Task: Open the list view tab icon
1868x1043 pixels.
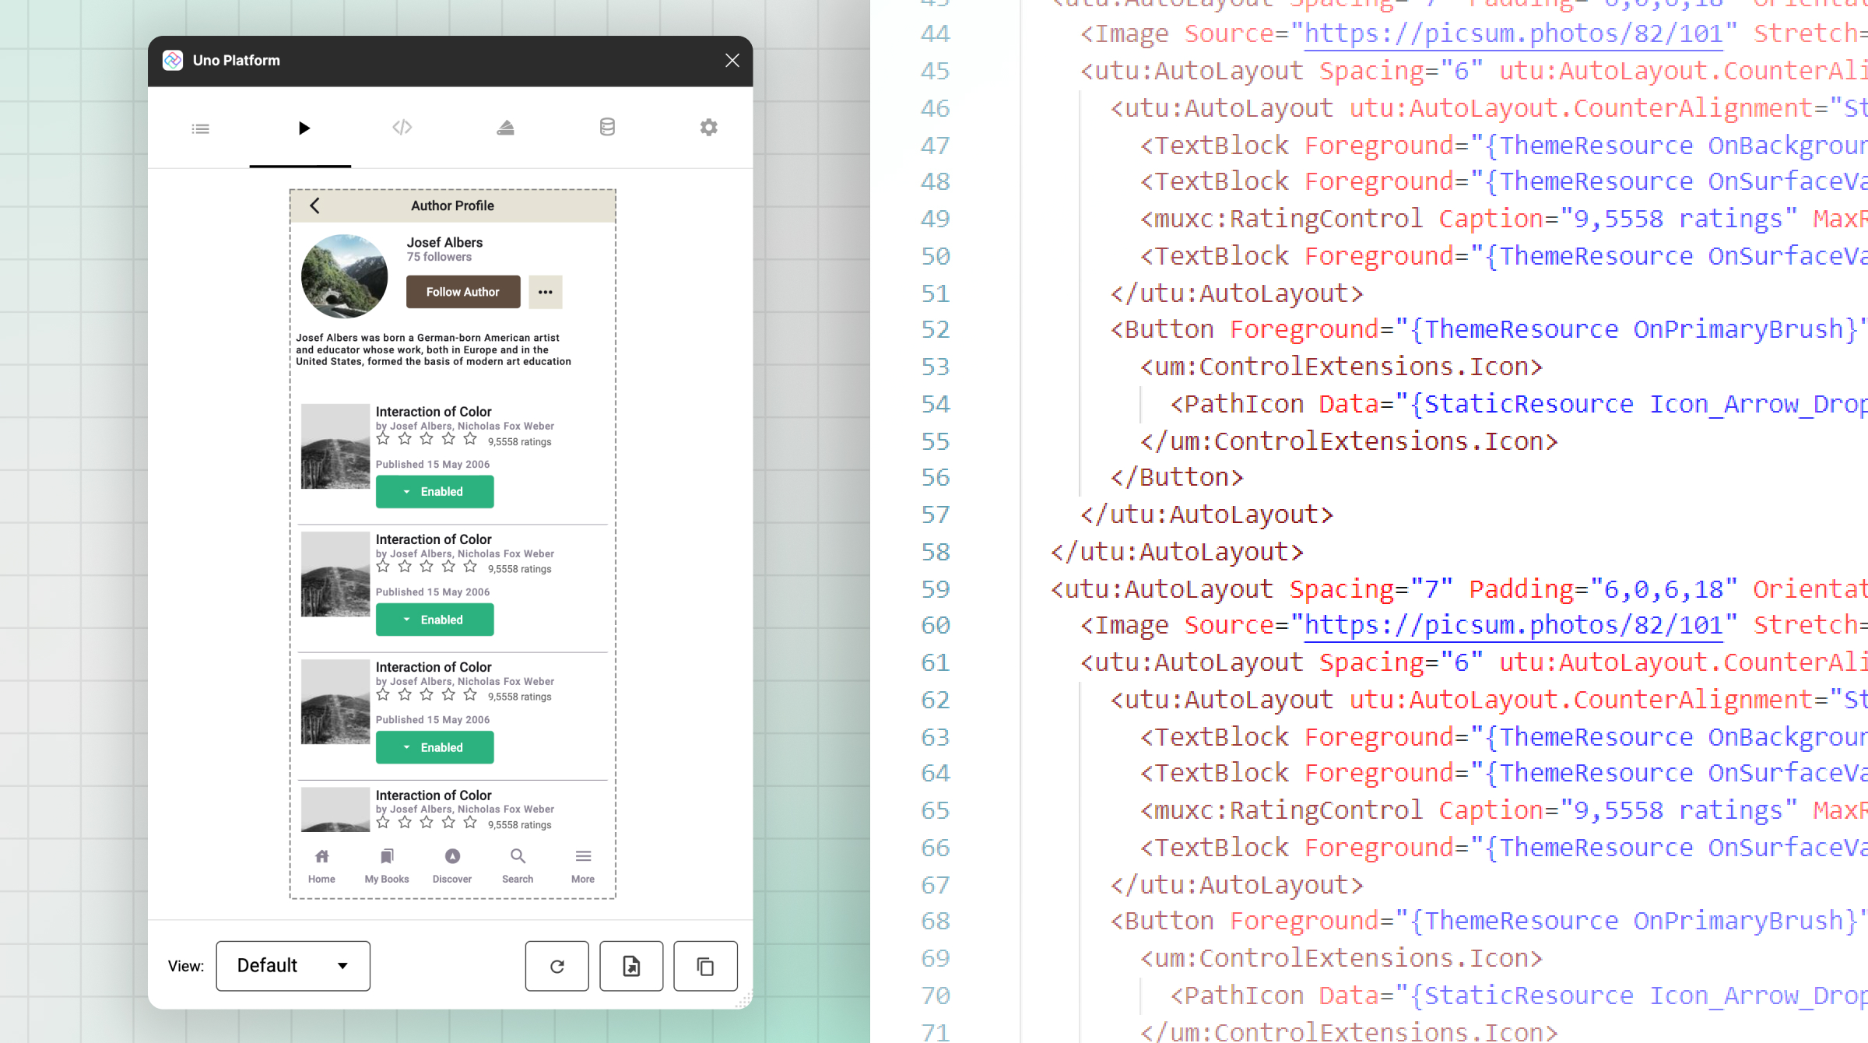Action: coord(200,128)
